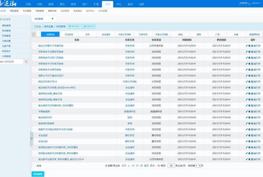Viewport: 263px width, 177px height.
Task: Click the copy icon next to the pencil for 专题数据源
Action: [x=249, y=111]
